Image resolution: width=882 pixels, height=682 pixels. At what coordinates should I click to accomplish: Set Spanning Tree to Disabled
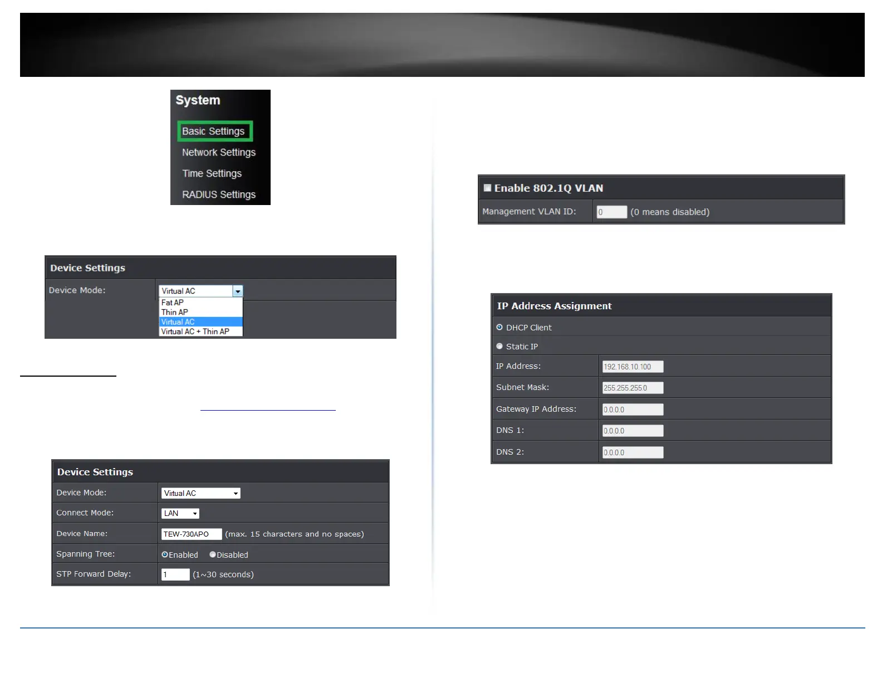click(x=213, y=555)
